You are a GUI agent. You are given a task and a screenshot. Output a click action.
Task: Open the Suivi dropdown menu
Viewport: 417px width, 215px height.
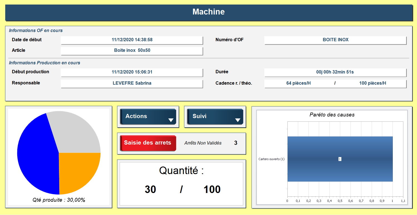click(x=215, y=117)
